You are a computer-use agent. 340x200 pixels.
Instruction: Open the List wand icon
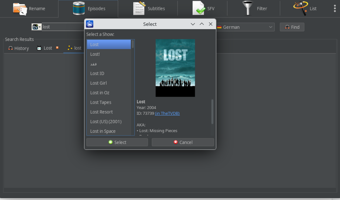click(301, 8)
